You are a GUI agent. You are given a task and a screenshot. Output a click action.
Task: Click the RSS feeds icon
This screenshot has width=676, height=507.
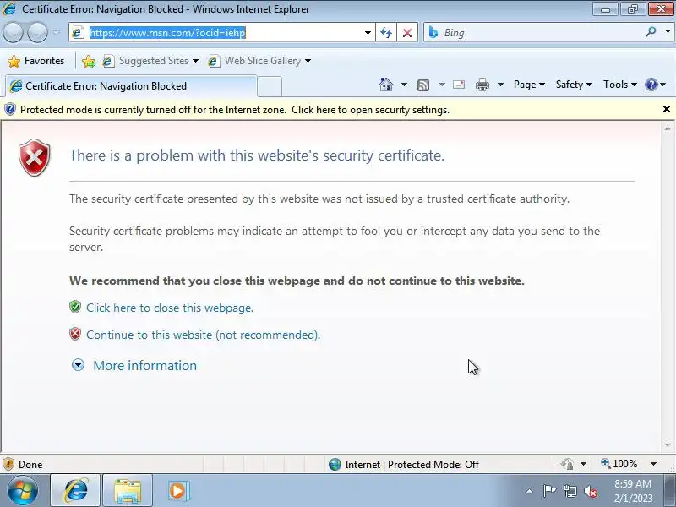(423, 85)
